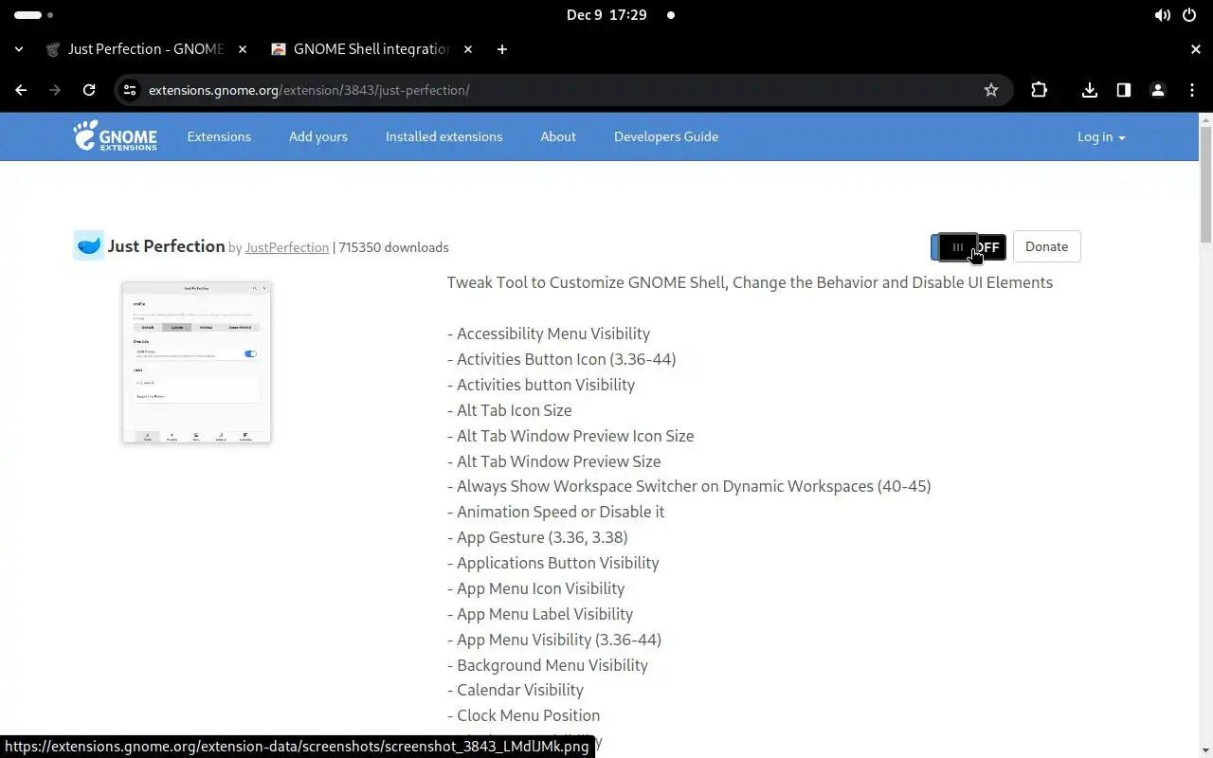Screen dimensions: 1213x758
Task: Switch to the Just Perfection - GNOME tab
Action: click(x=147, y=49)
